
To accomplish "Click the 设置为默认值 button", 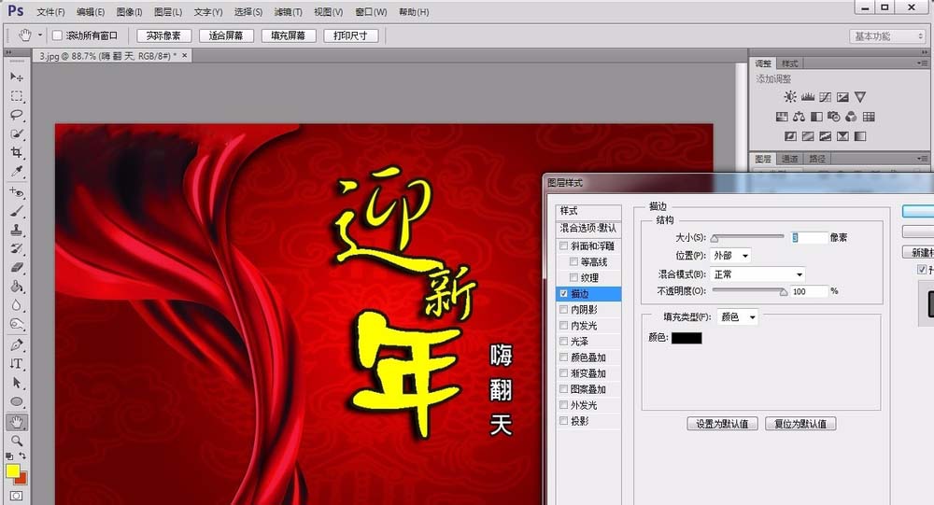I will point(723,424).
